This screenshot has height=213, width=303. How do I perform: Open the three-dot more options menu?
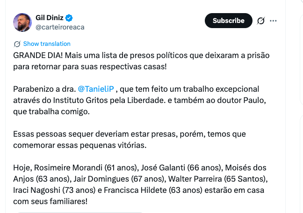point(274,21)
